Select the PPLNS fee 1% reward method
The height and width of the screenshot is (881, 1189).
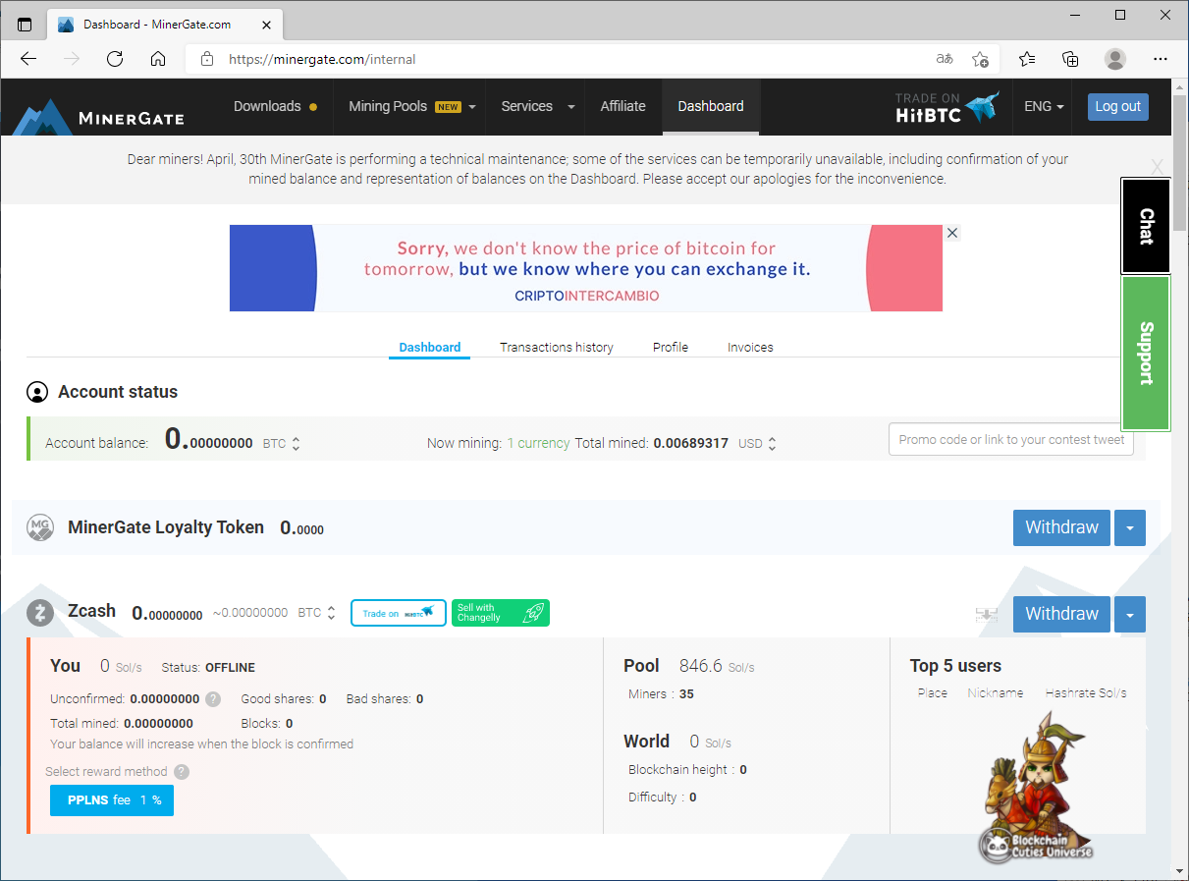pos(112,800)
